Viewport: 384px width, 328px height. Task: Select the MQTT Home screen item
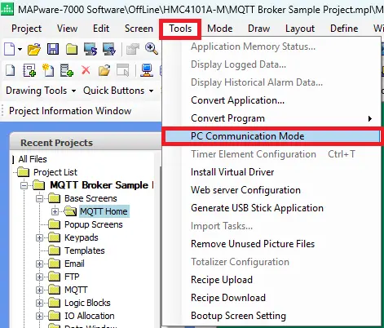(104, 211)
